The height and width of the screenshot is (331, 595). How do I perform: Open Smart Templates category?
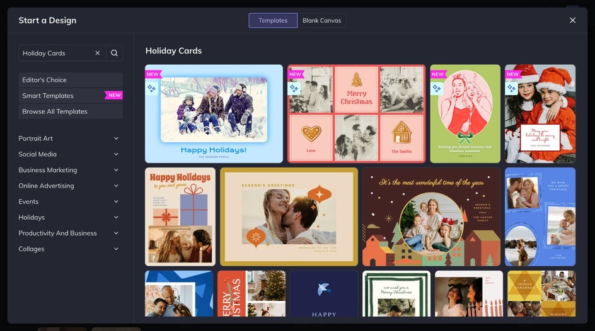(71, 96)
